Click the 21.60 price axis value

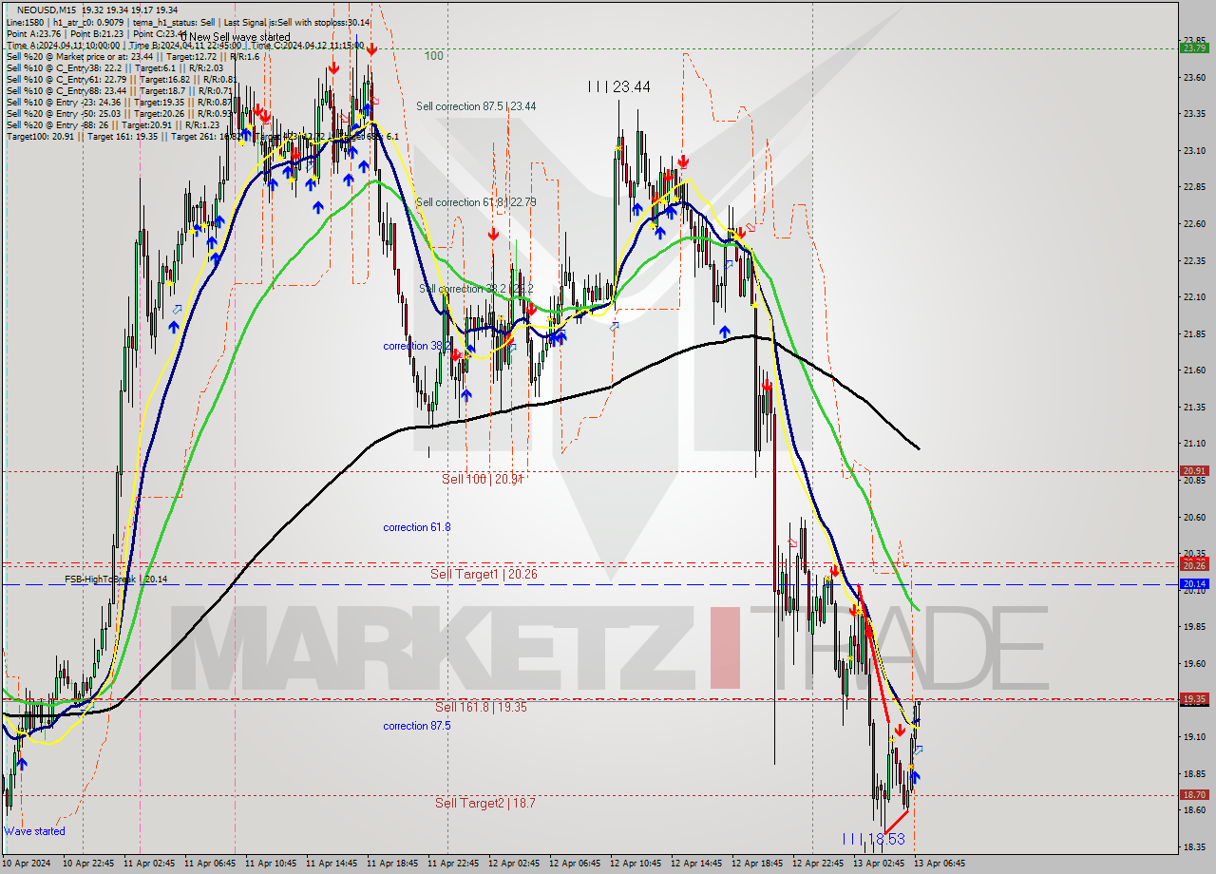[1194, 370]
